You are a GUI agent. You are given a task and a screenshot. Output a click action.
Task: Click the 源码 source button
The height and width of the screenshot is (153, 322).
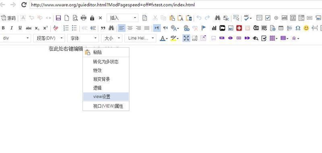click(8, 18)
